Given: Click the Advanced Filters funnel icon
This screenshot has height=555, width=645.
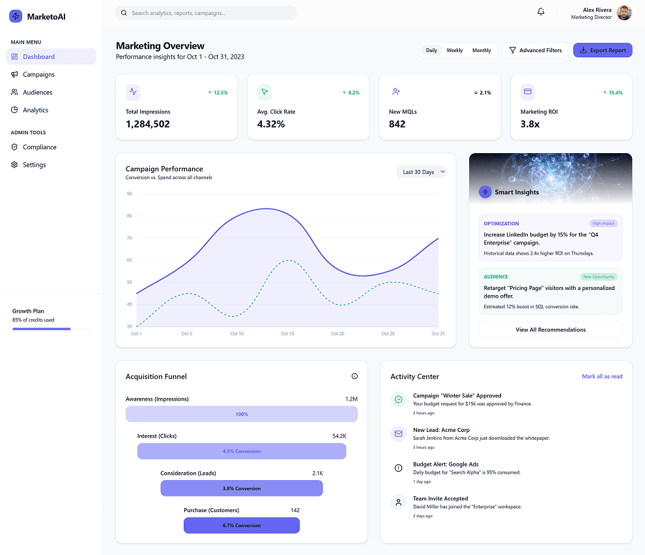Looking at the screenshot, I should point(513,50).
